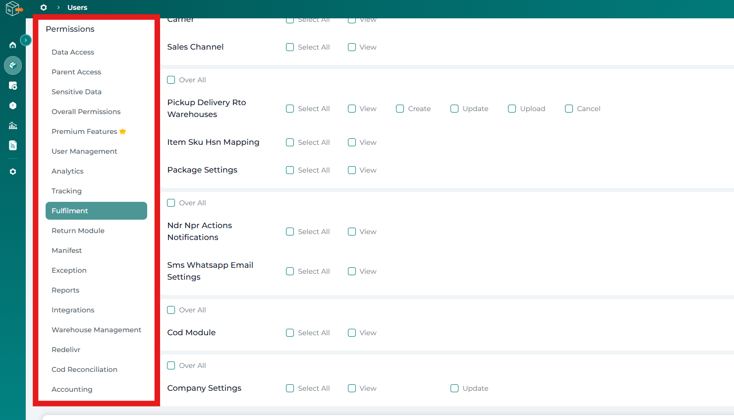This screenshot has height=420, width=734.
Task: Click the Users breadcrumb link
Action: coord(77,7)
